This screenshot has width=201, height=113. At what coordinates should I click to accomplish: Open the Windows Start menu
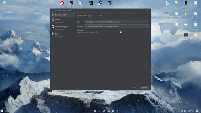(2, 111)
